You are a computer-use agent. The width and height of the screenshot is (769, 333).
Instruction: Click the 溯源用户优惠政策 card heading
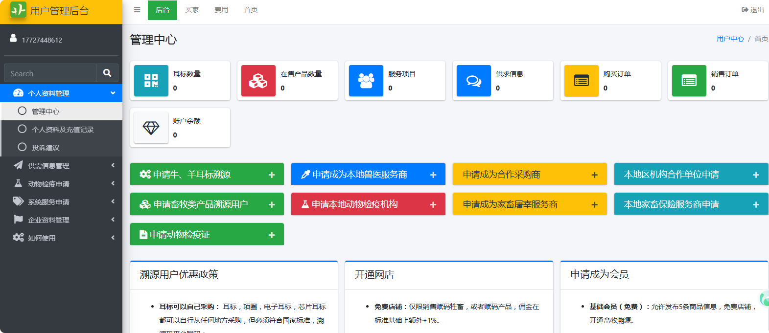[x=179, y=275]
